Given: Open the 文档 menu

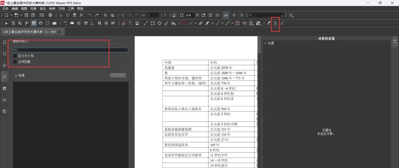Looking at the screenshot, I should [61, 8].
